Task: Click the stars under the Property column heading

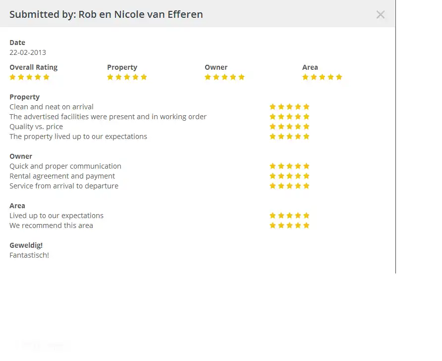Action: (x=127, y=77)
